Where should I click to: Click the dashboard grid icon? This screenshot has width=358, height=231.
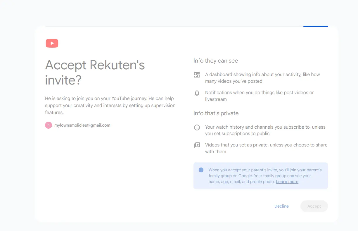coord(197,75)
